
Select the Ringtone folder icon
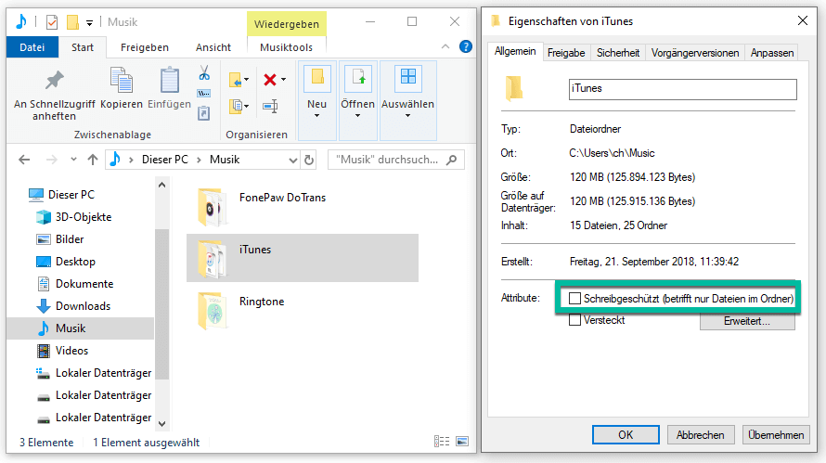[x=213, y=311]
